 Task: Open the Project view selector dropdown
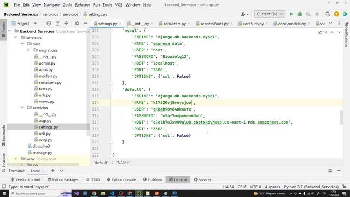pos(24,23)
